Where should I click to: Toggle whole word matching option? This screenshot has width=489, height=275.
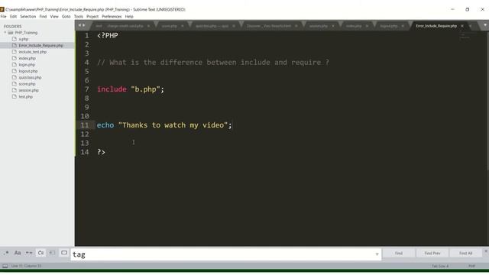[29, 253]
